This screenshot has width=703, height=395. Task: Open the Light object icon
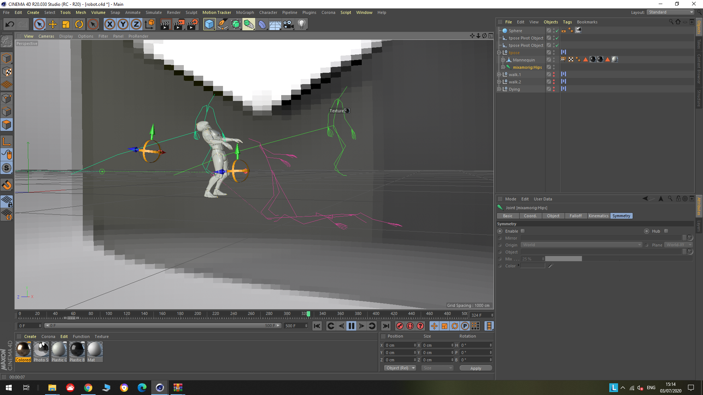[x=301, y=25]
